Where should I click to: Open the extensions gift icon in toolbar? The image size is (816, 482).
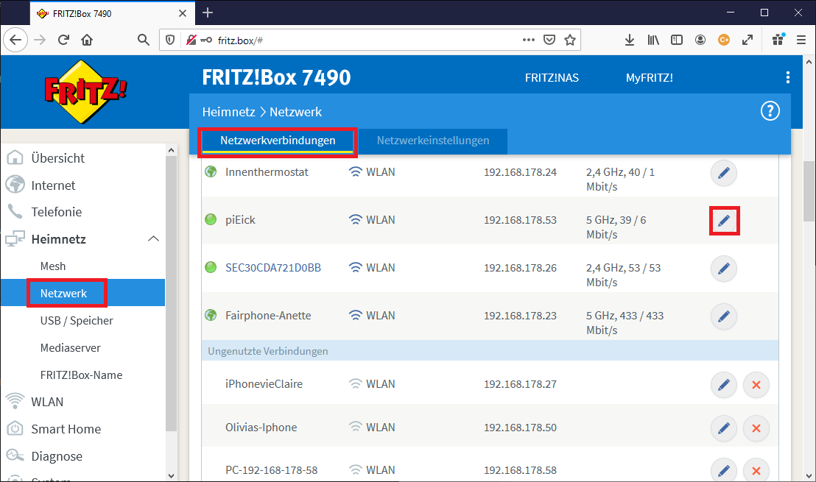click(x=778, y=40)
